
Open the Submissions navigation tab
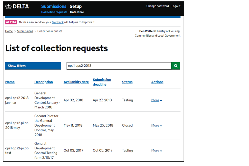coord(54,6)
